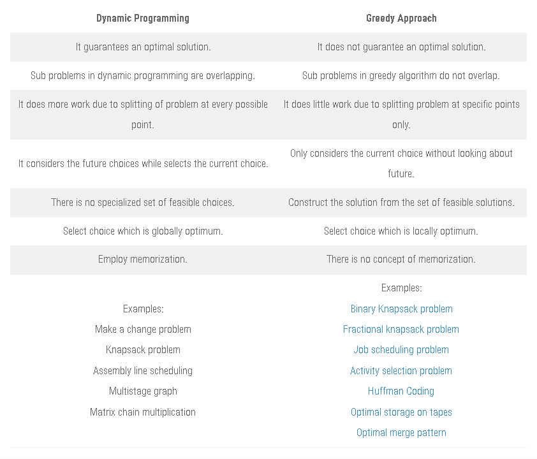Image resolution: width=537 pixels, height=459 pixels.
Task: Open the Binary Knapsack problem link
Action: (401, 309)
